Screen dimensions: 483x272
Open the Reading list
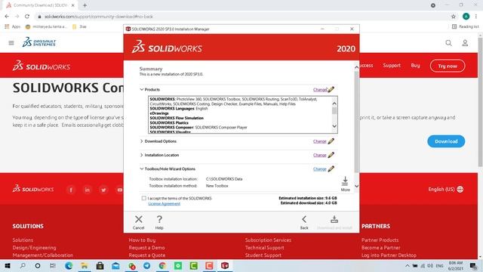(465, 26)
